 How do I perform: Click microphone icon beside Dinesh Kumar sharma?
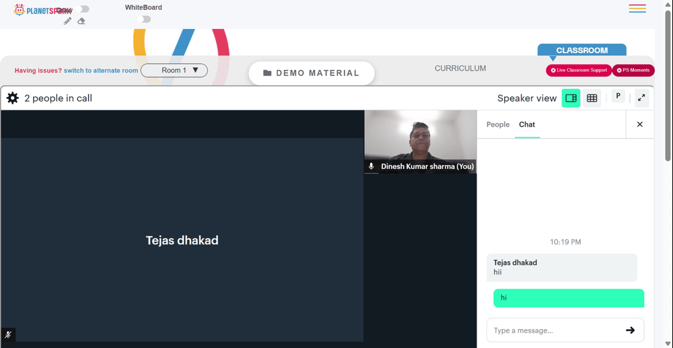(371, 166)
